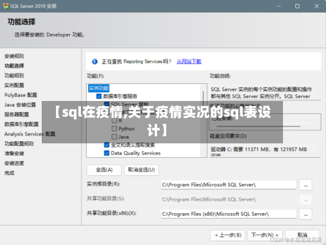326x245 pixels.
Task: Click the 功能说明 description text box
Action: click(265, 93)
